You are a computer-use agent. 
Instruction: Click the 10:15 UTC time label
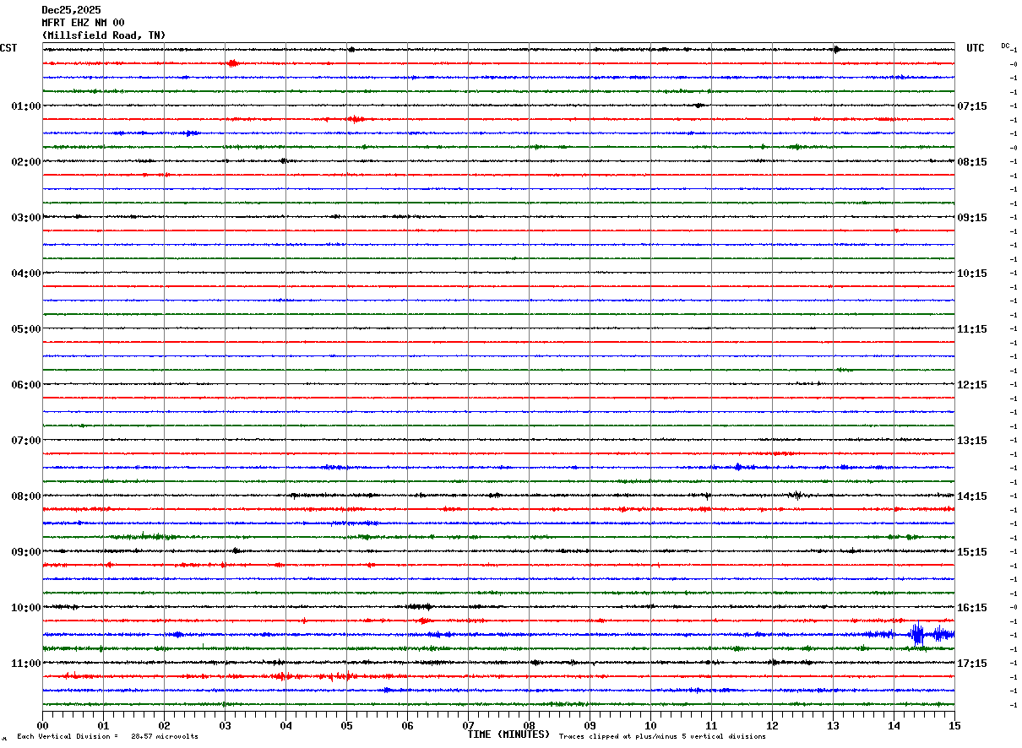tap(972, 274)
